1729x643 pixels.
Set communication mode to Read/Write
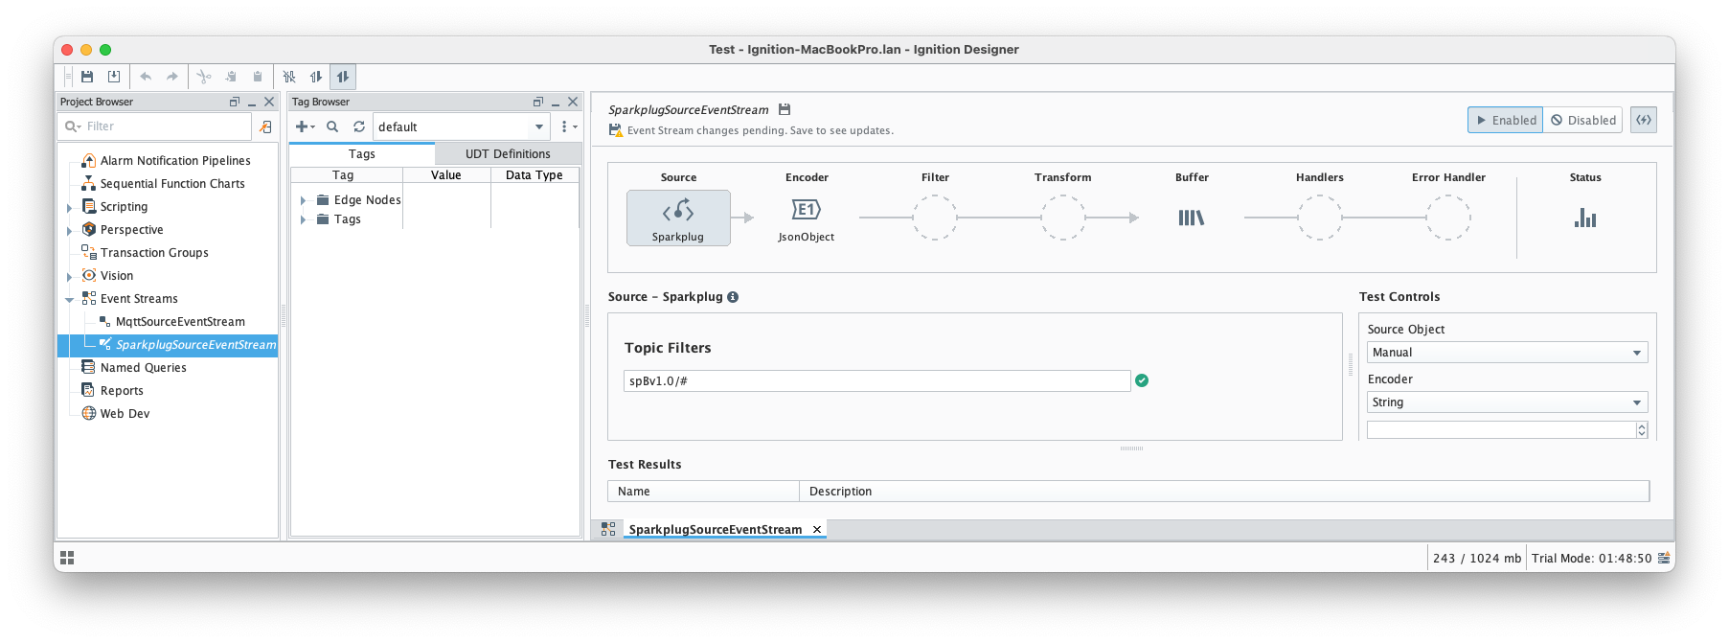[343, 77]
